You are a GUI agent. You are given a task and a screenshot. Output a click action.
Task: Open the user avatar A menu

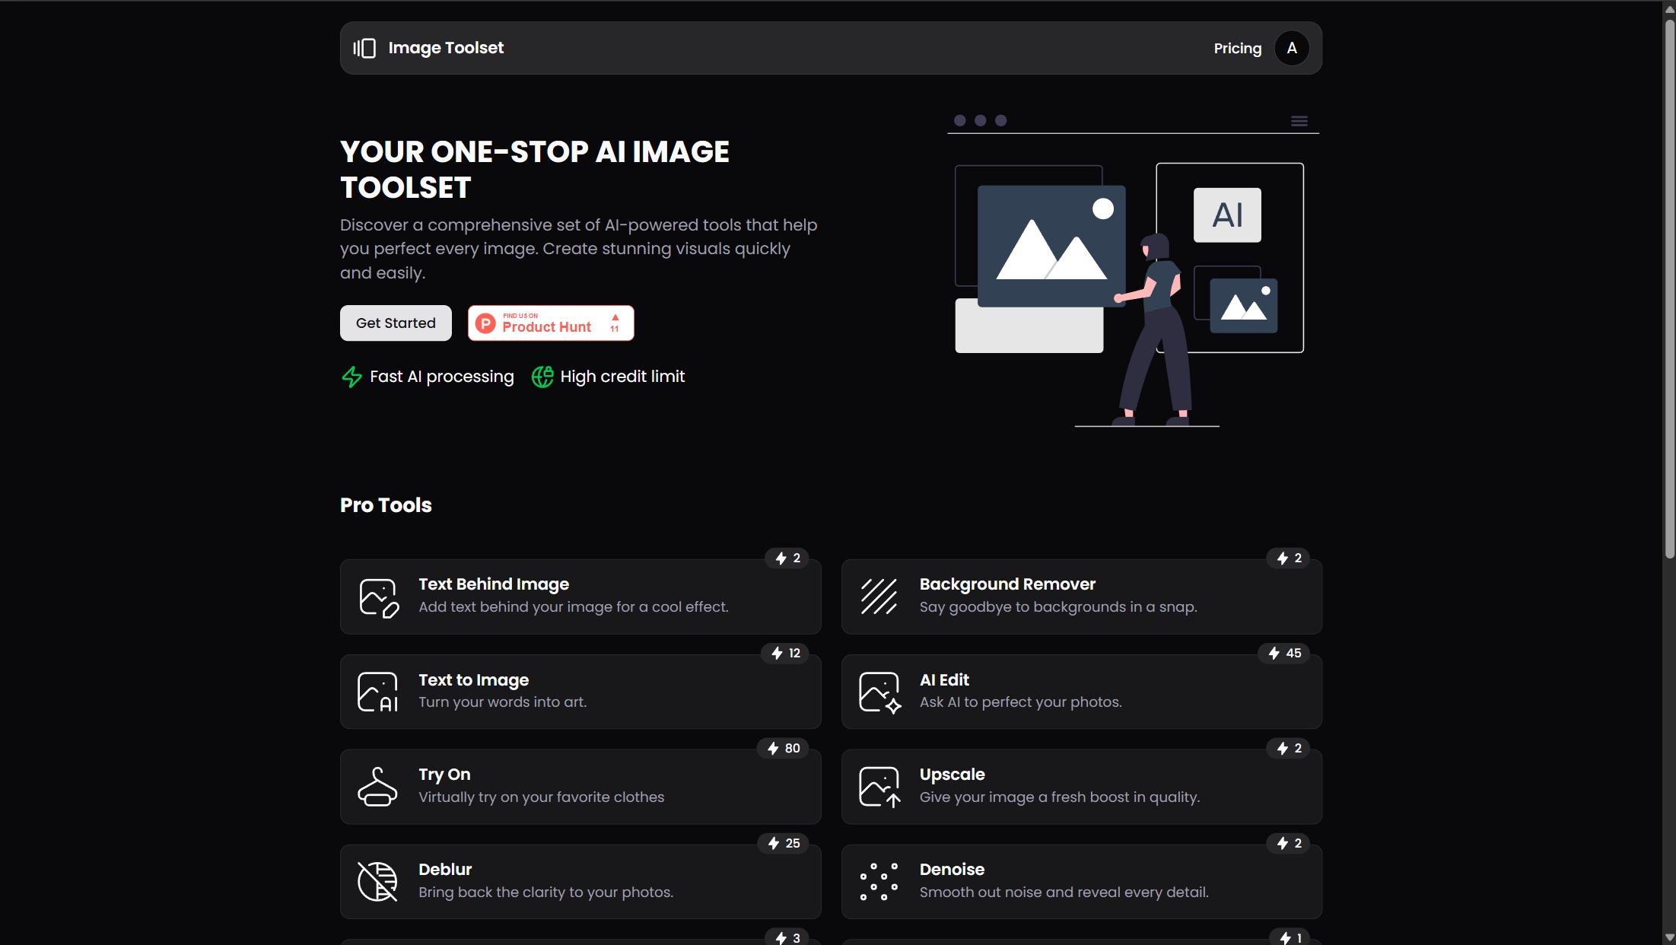1292,48
